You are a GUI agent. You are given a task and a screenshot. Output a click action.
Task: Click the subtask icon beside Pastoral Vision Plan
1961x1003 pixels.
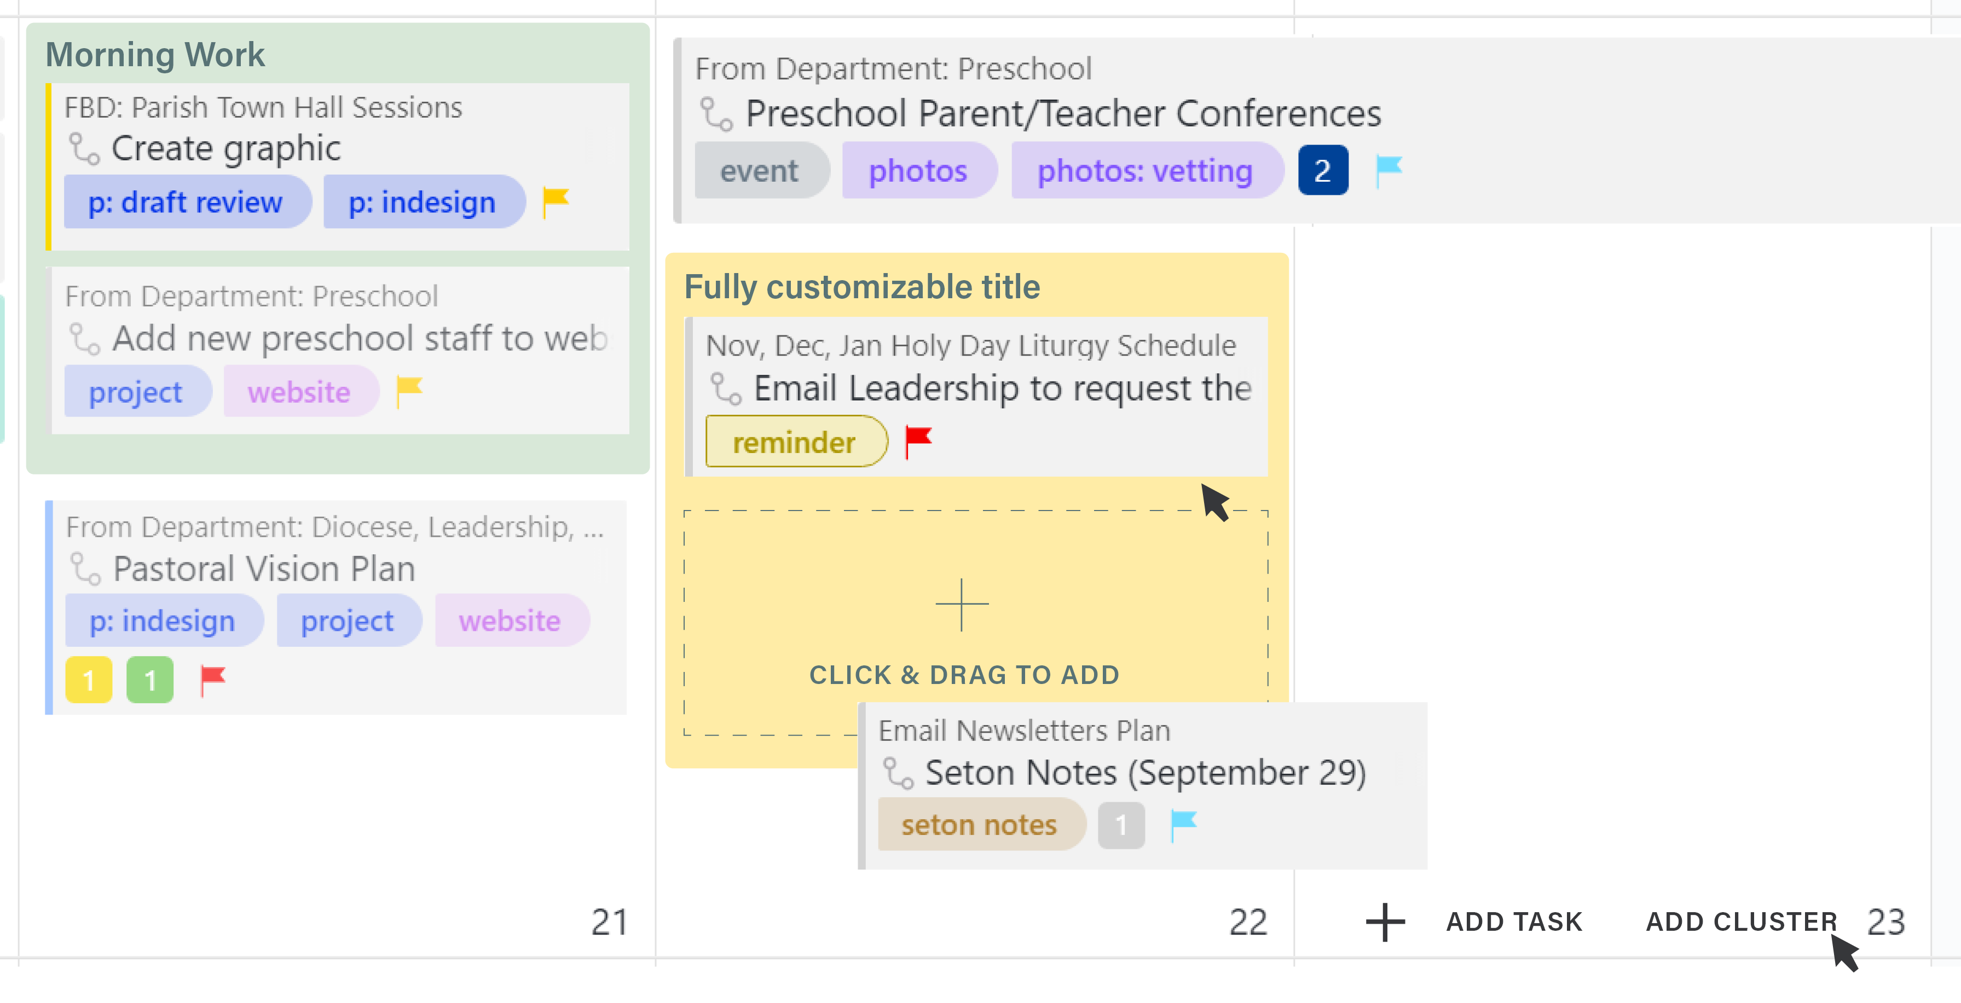pyautogui.click(x=85, y=569)
